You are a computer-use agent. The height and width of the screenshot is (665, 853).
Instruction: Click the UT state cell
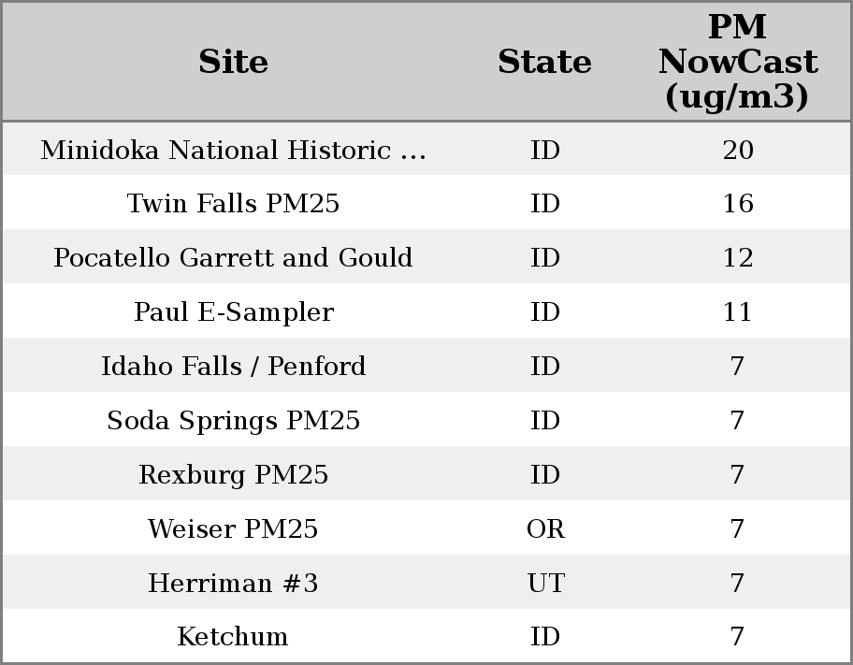pyautogui.click(x=545, y=584)
